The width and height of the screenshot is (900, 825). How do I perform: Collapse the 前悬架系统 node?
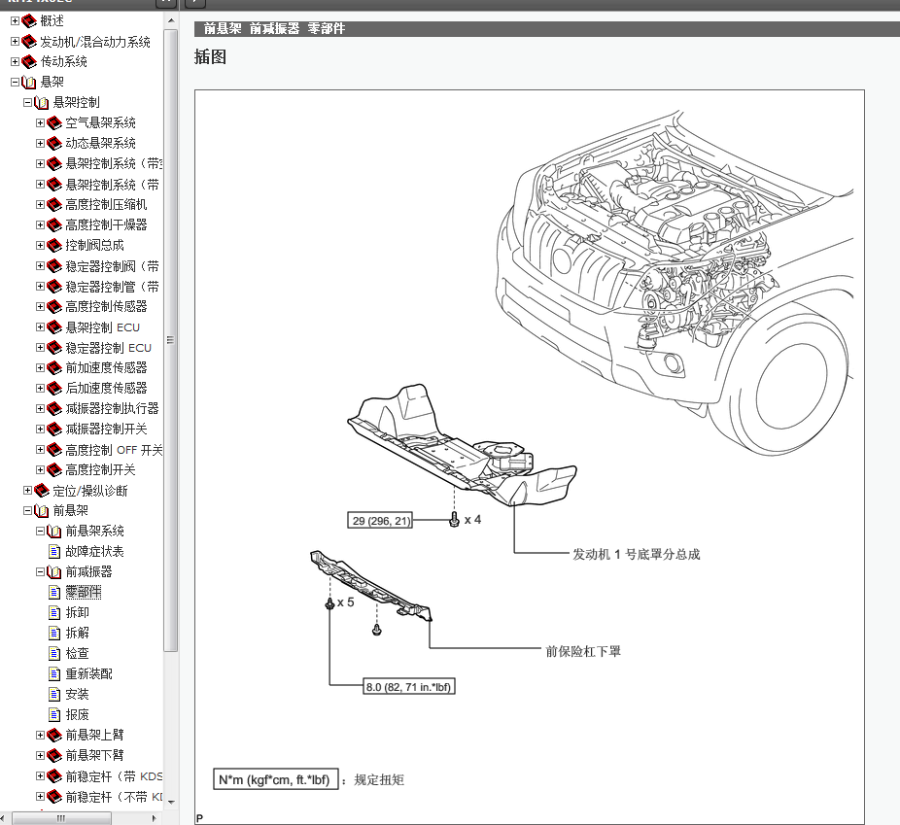pyautogui.click(x=40, y=532)
